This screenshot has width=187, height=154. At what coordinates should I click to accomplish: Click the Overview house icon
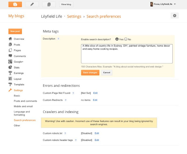(x=11, y=39)
